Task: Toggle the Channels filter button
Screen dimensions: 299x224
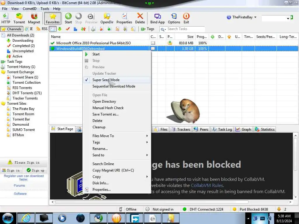Action: [x=12, y=29]
